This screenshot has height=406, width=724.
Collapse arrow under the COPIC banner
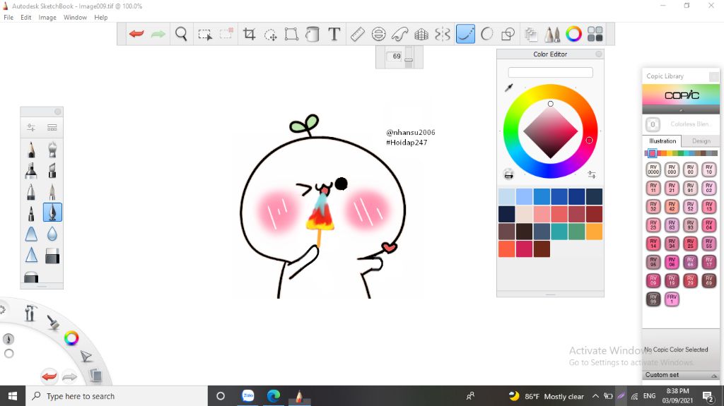(x=681, y=110)
